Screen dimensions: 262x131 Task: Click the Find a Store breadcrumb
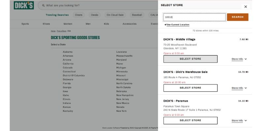61,31
